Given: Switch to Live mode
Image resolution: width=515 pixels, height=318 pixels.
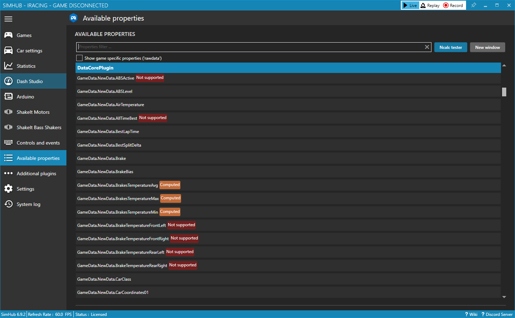Looking at the screenshot, I should click(410, 5).
